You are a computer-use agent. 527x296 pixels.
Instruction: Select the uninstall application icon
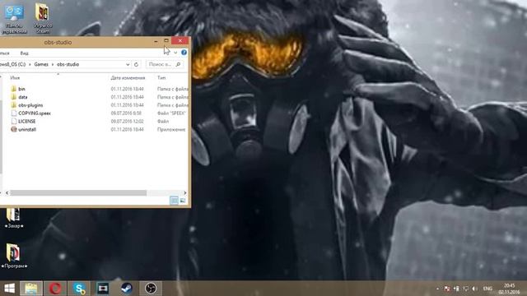click(x=14, y=129)
